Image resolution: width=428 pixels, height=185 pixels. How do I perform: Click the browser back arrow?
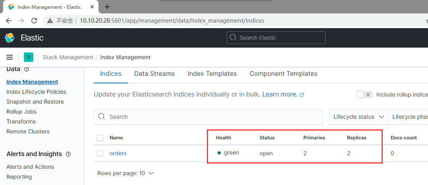point(9,21)
